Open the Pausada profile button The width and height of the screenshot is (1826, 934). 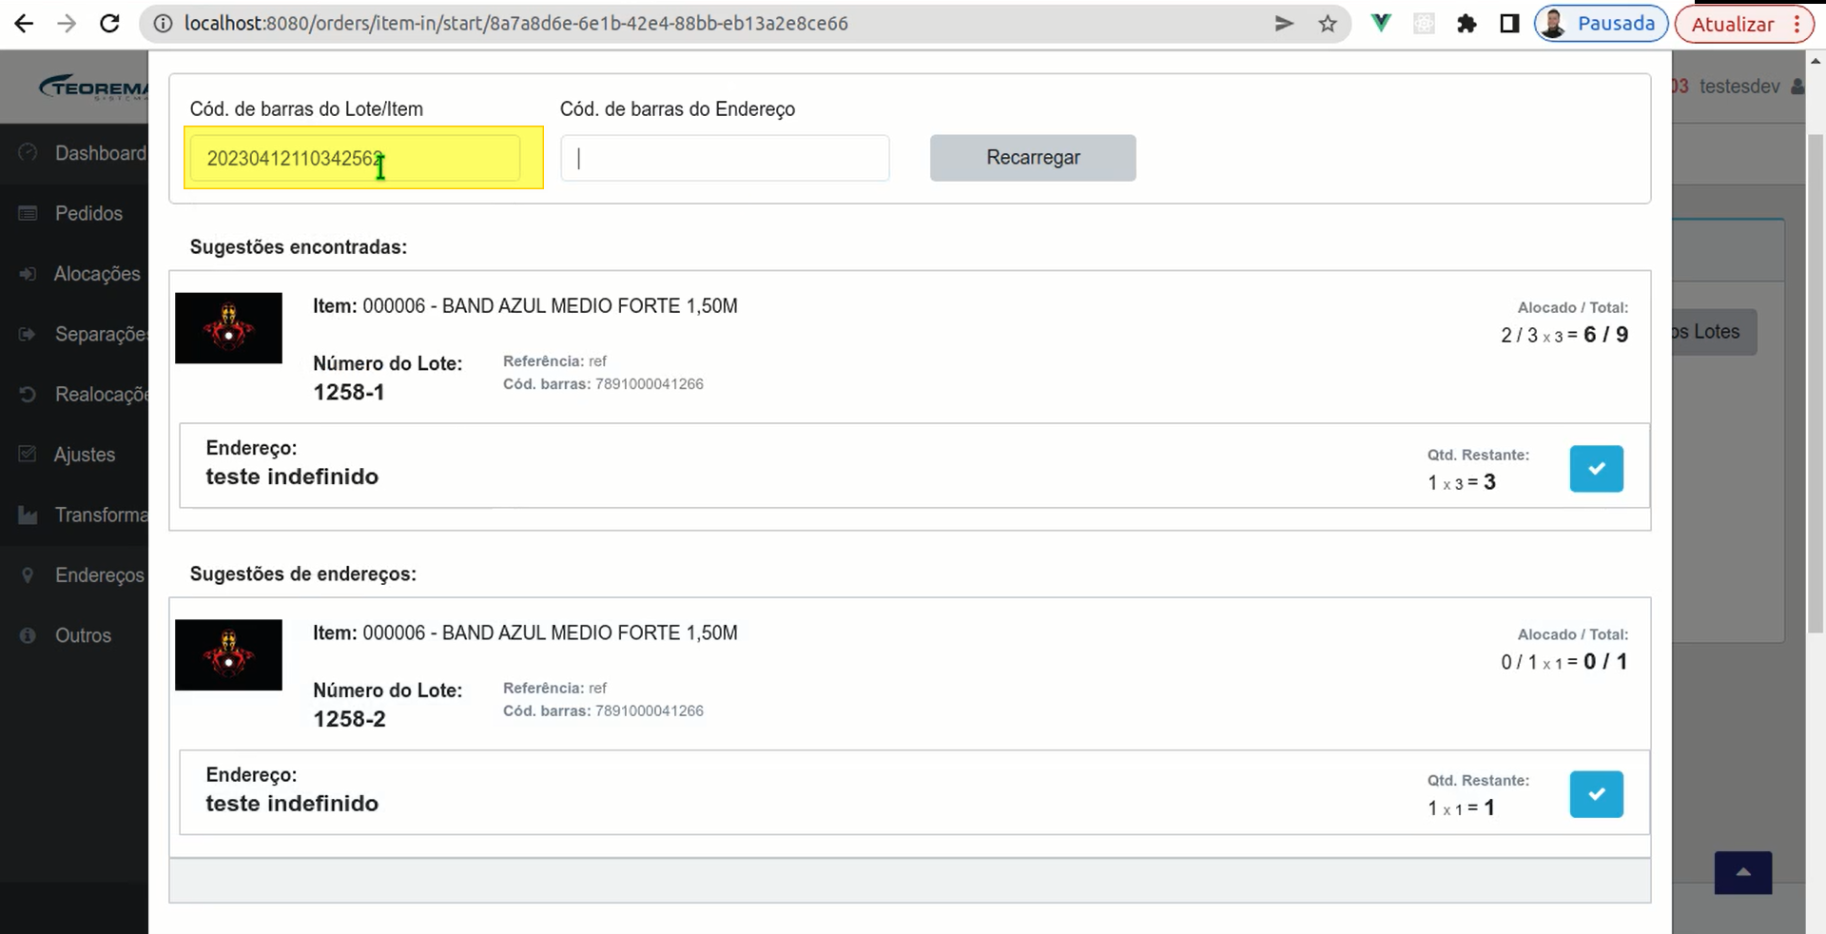pyautogui.click(x=1601, y=24)
